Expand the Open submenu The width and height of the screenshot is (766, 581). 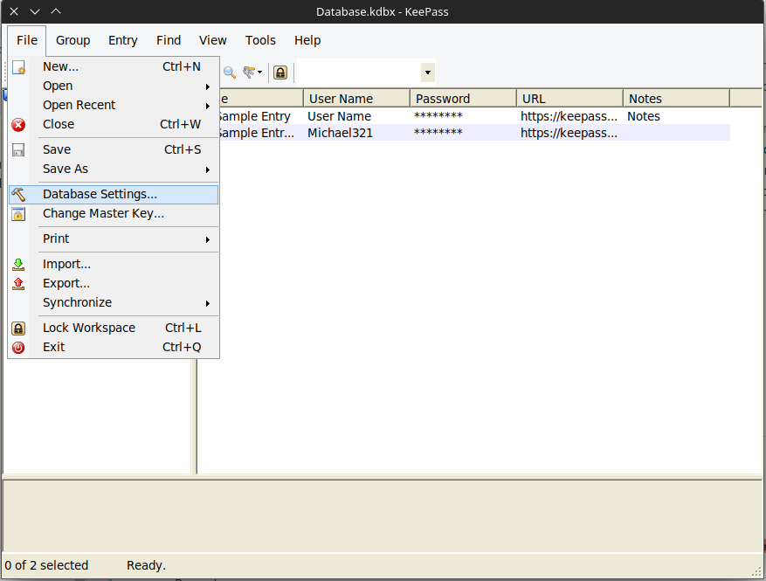click(x=208, y=86)
